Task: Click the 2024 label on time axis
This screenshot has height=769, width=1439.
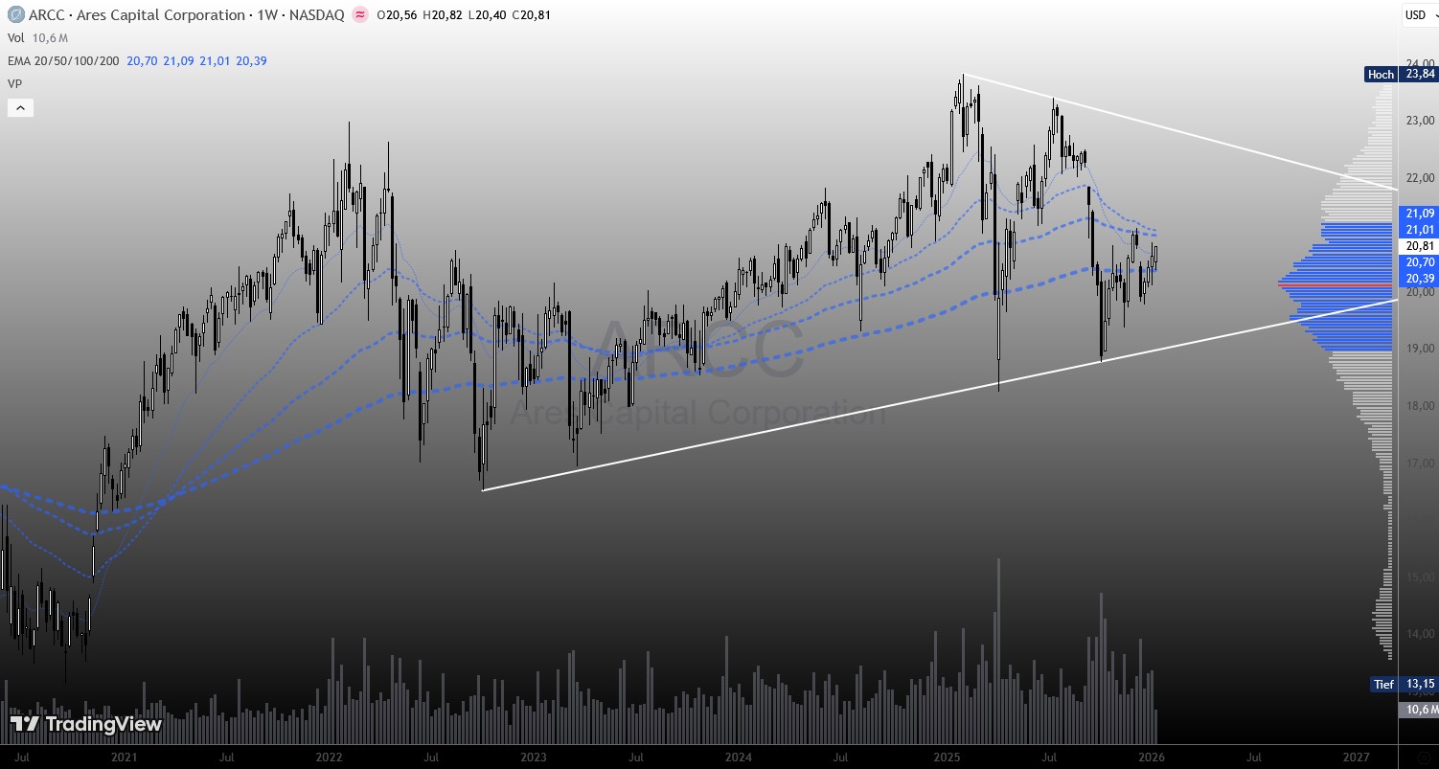Action: pyautogui.click(x=739, y=757)
